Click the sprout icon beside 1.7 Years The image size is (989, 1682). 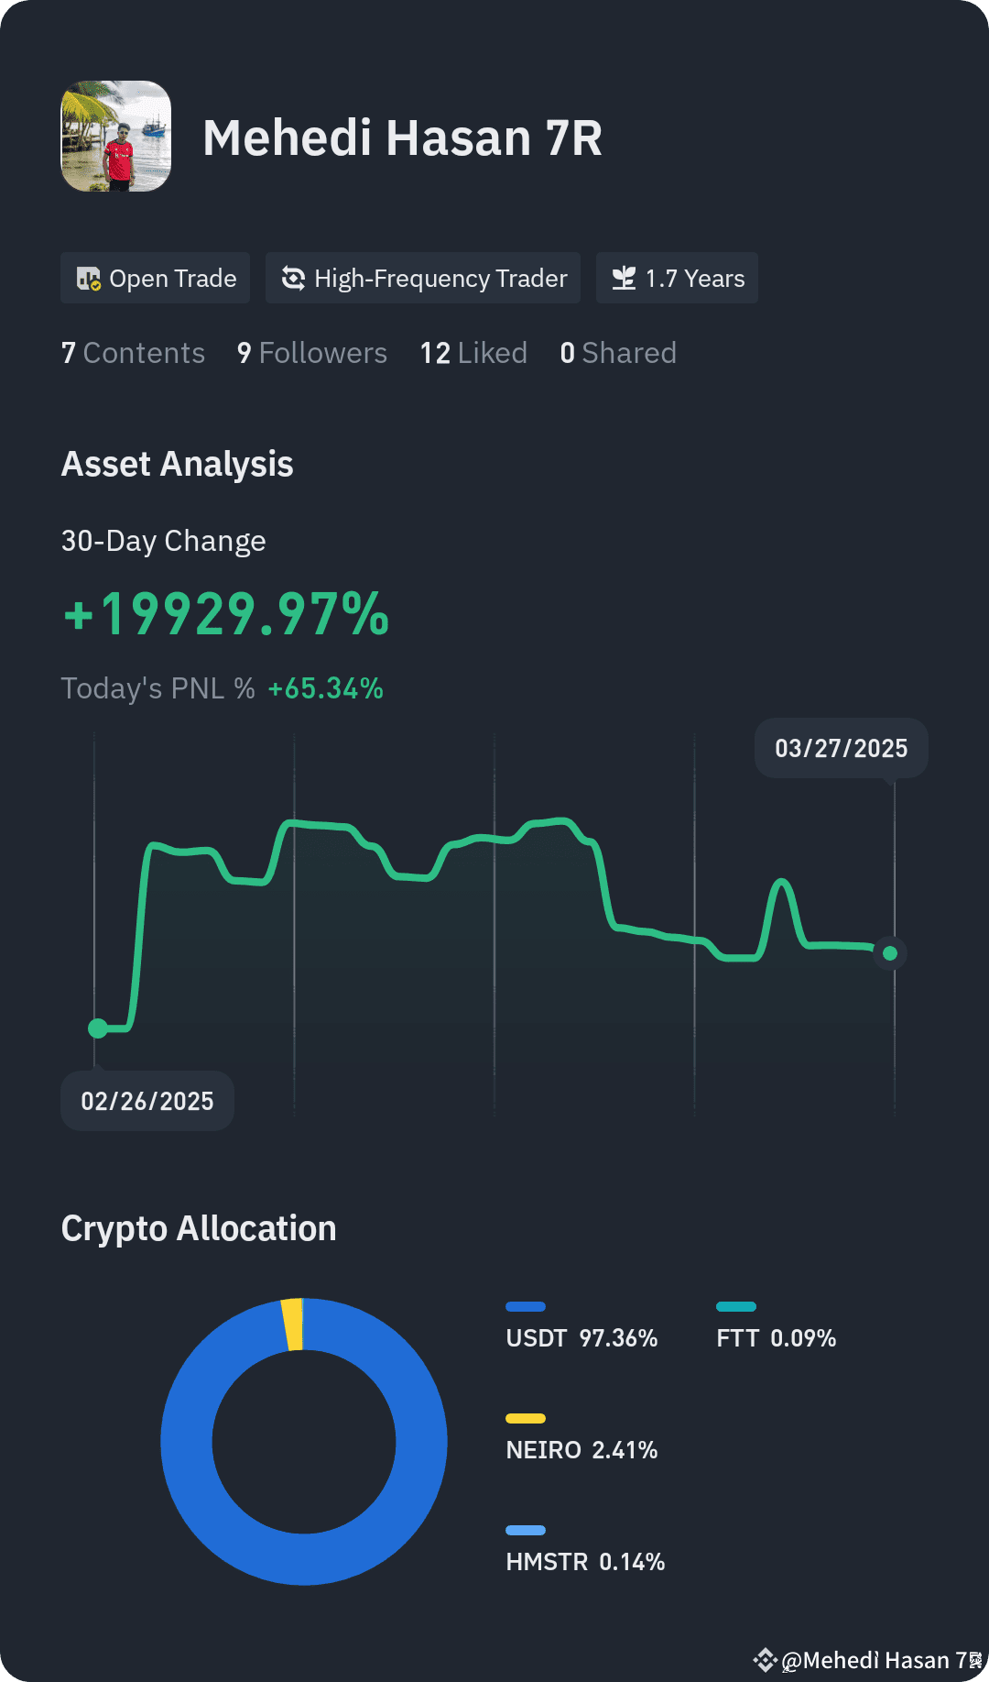(624, 279)
